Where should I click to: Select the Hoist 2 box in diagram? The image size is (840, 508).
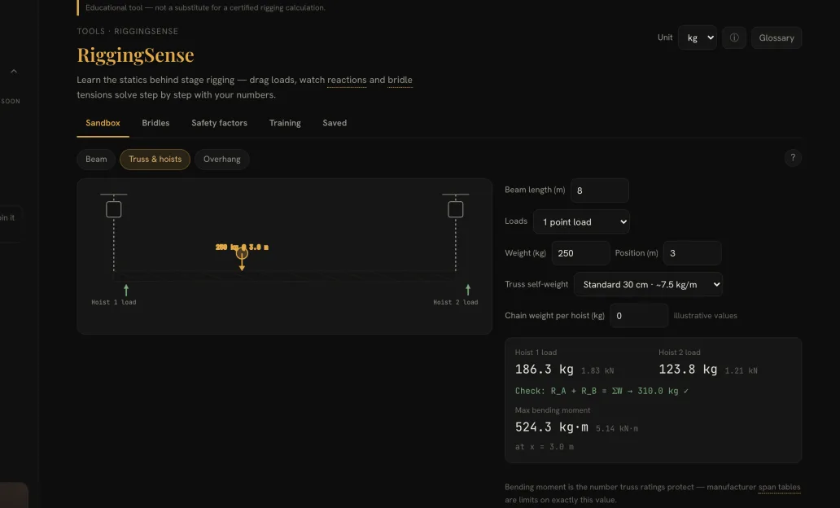[x=455, y=209]
